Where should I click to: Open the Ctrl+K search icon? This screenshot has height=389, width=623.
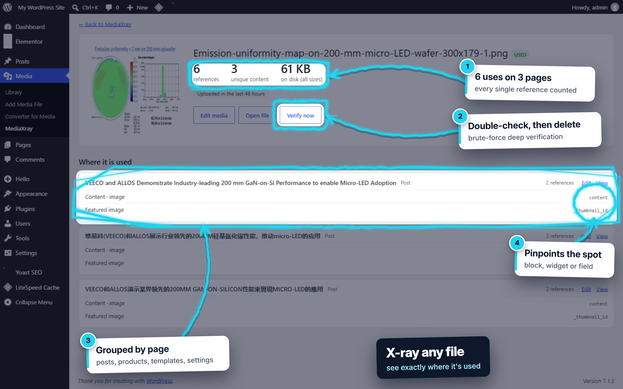[x=75, y=7]
